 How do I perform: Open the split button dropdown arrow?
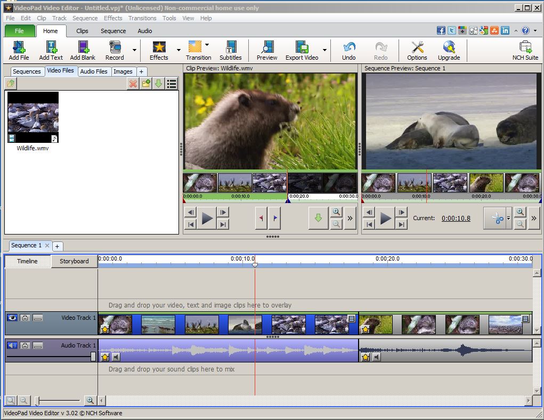pos(509,219)
